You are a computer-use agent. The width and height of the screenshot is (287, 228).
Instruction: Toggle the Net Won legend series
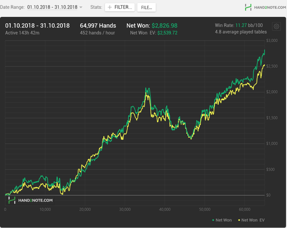pyautogui.click(x=222, y=220)
